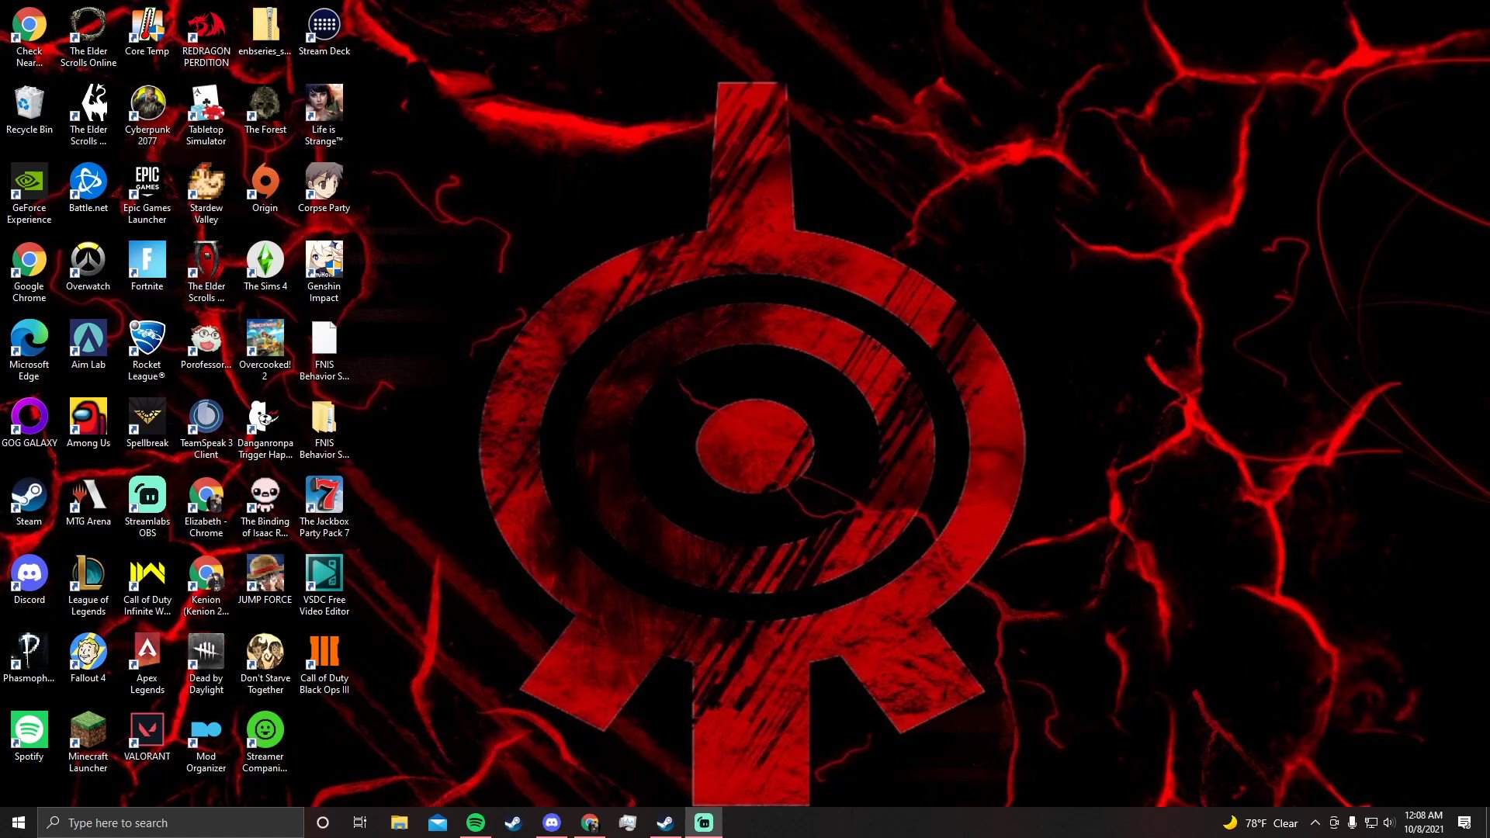Open Discord desktop icon
The image size is (1490, 838).
tap(29, 580)
